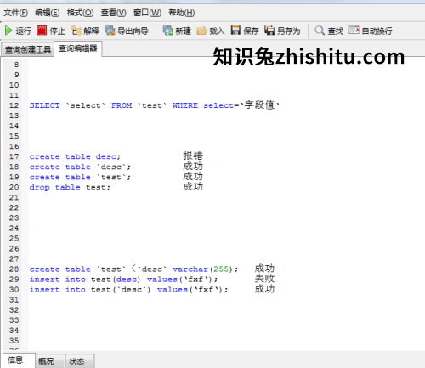The height and width of the screenshot is (368, 425).
Task: Open the Overview tab (概况)
Action: pyautogui.click(x=50, y=361)
